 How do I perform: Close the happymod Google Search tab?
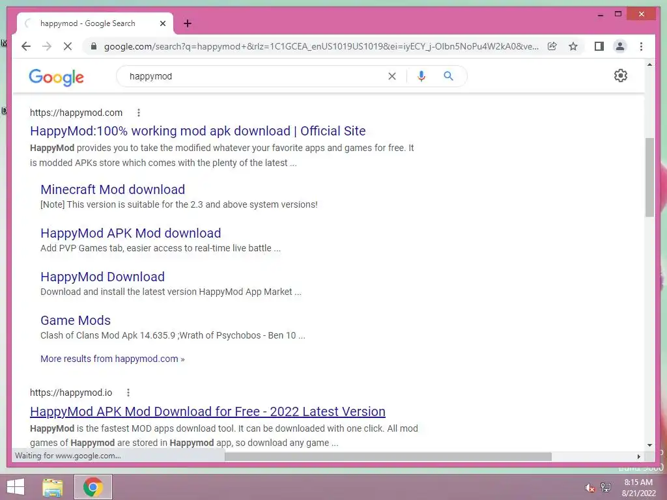(162, 23)
